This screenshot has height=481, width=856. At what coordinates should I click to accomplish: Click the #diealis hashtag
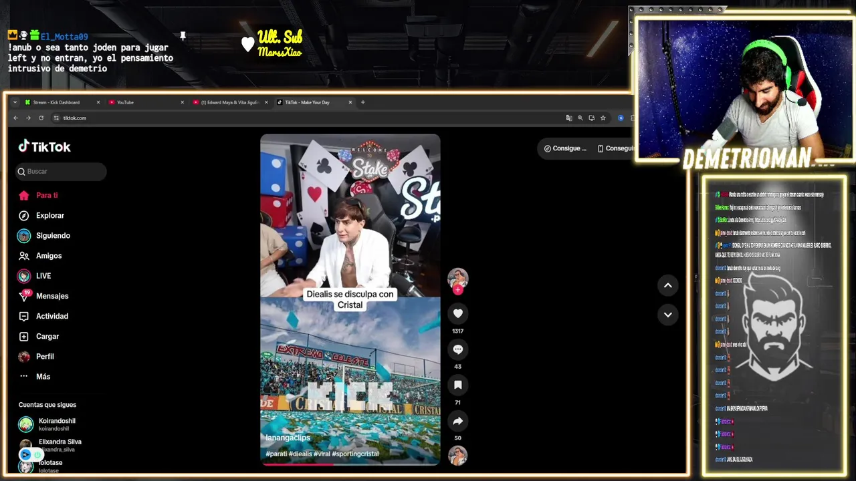[x=301, y=454]
